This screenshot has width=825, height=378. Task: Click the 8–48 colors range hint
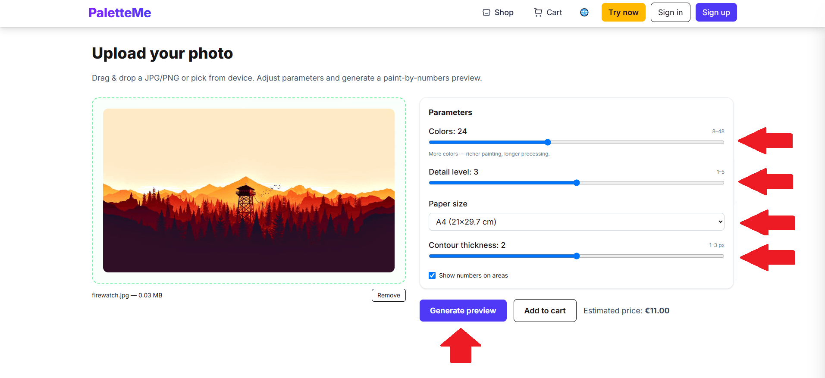click(x=718, y=131)
